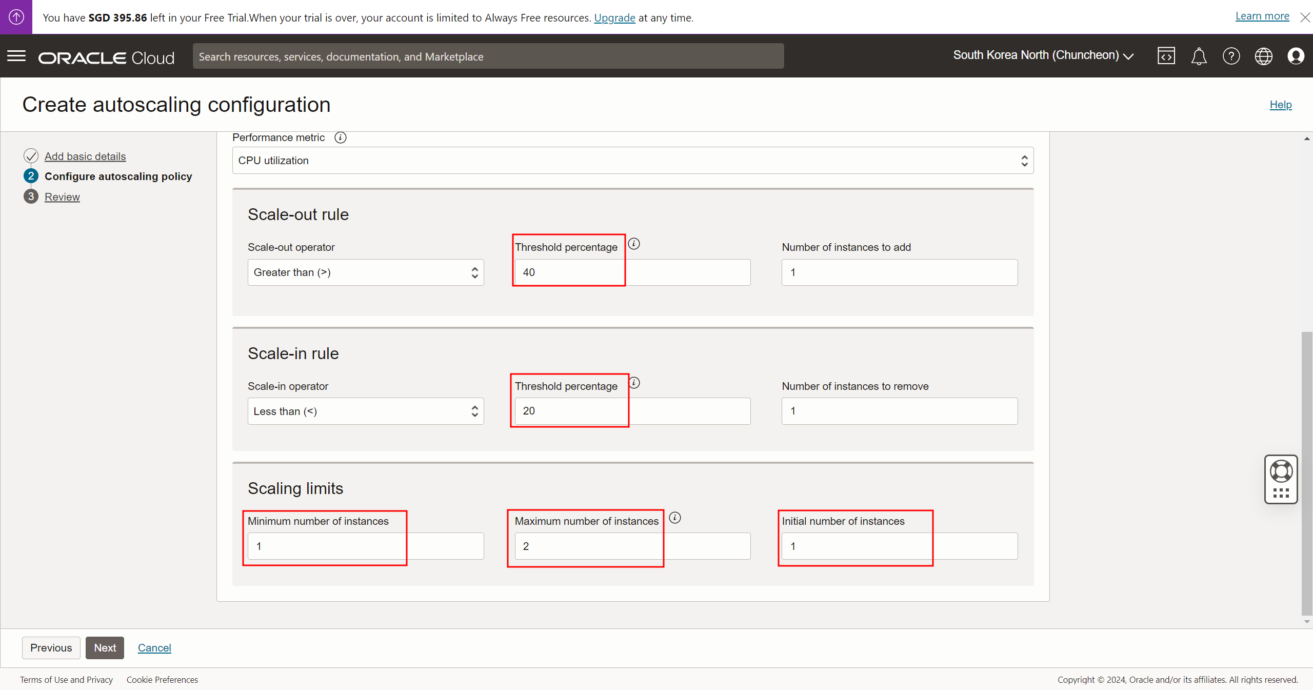Click the upgrade arrow icon in trial banner
The image size is (1313, 690).
coord(16,17)
